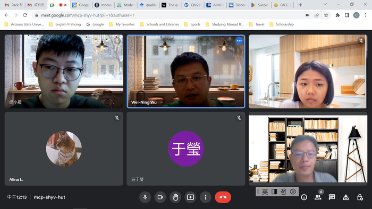The width and height of the screenshot is (372, 209).
Task: Toggle the browser side panel icon
Action: coord(347,15)
